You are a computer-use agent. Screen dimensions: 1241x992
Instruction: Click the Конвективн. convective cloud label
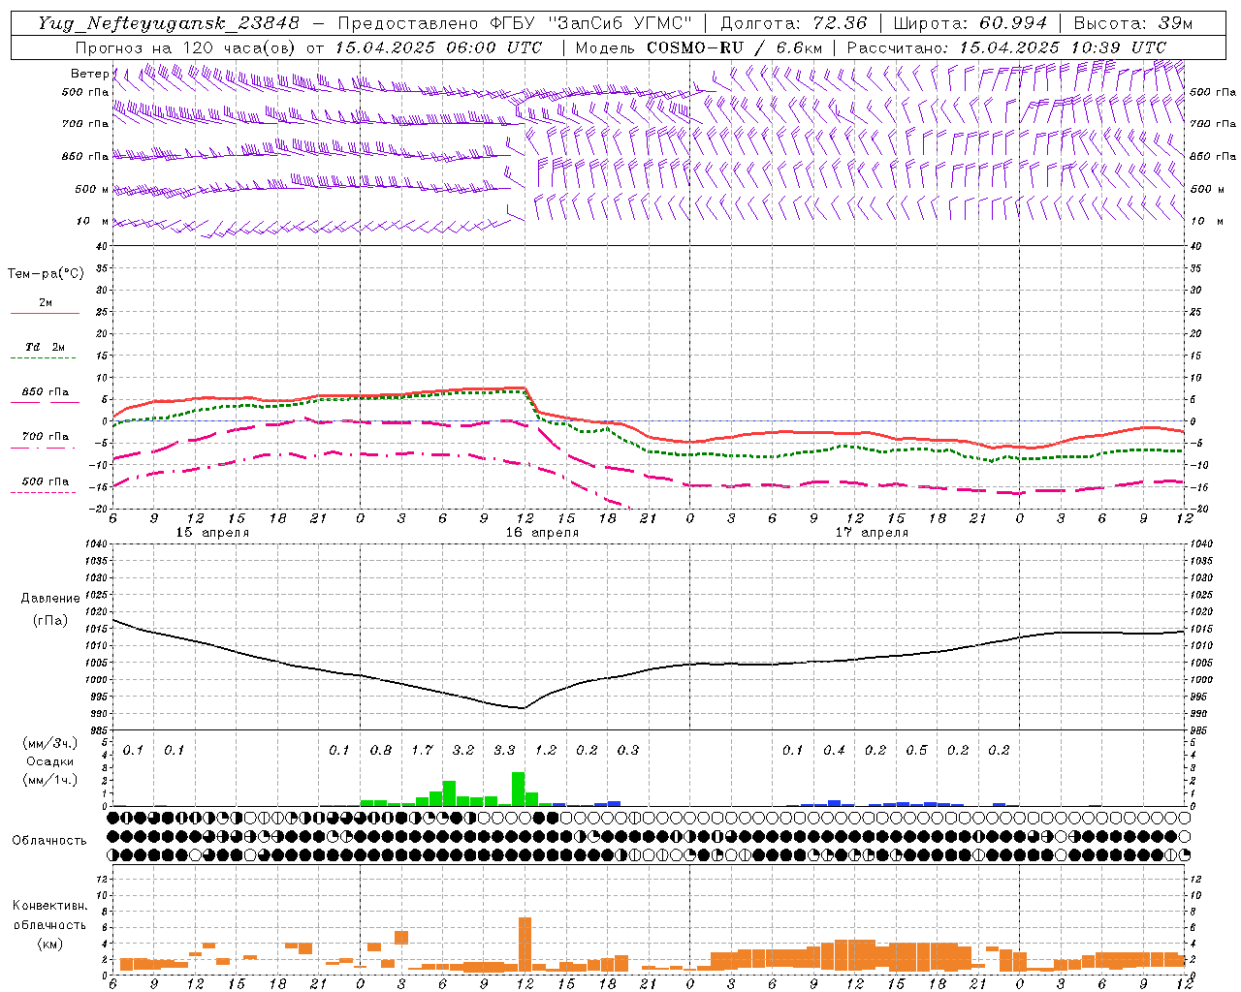click(x=49, y=906)
